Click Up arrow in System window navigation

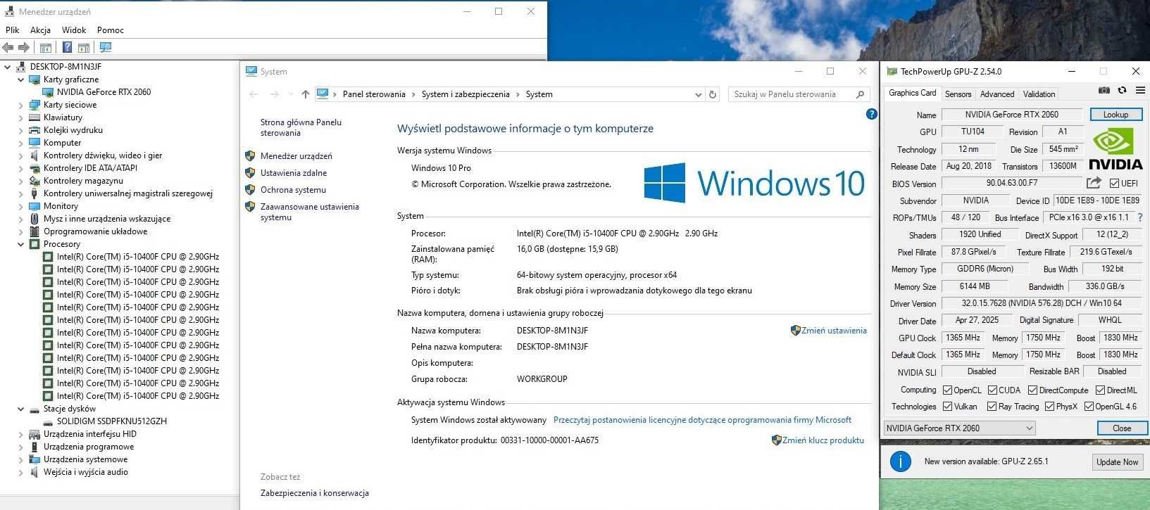coord(305,94)
